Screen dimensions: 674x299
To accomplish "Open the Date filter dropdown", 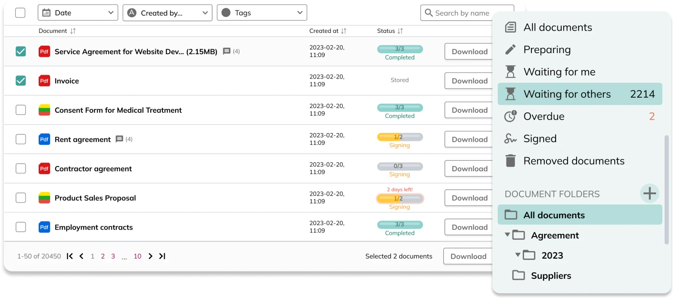I will click(x=78, y=13).
